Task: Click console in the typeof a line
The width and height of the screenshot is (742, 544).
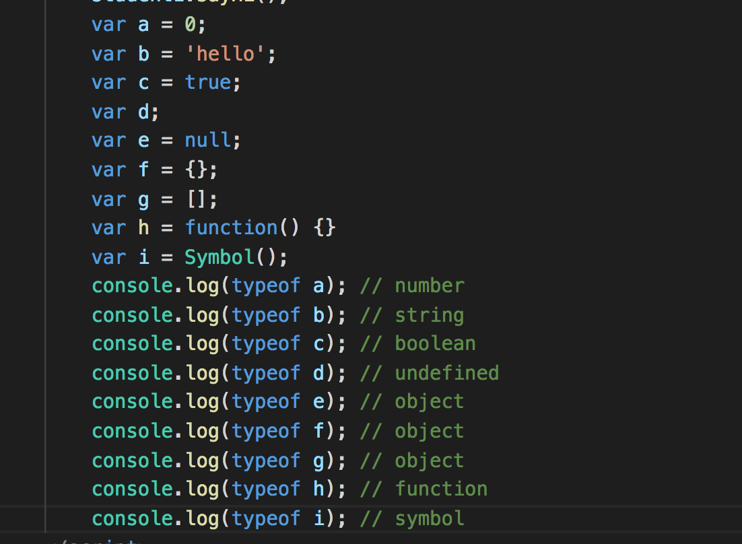Action: click(133, 286)
